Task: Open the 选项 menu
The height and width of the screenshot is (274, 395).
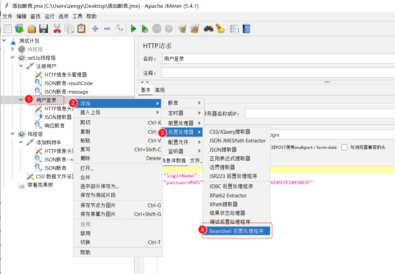Action: point(64,16)
